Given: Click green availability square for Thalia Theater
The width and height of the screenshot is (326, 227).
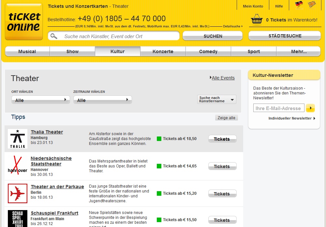Looking at the screenshot, I should pos(159,139).
